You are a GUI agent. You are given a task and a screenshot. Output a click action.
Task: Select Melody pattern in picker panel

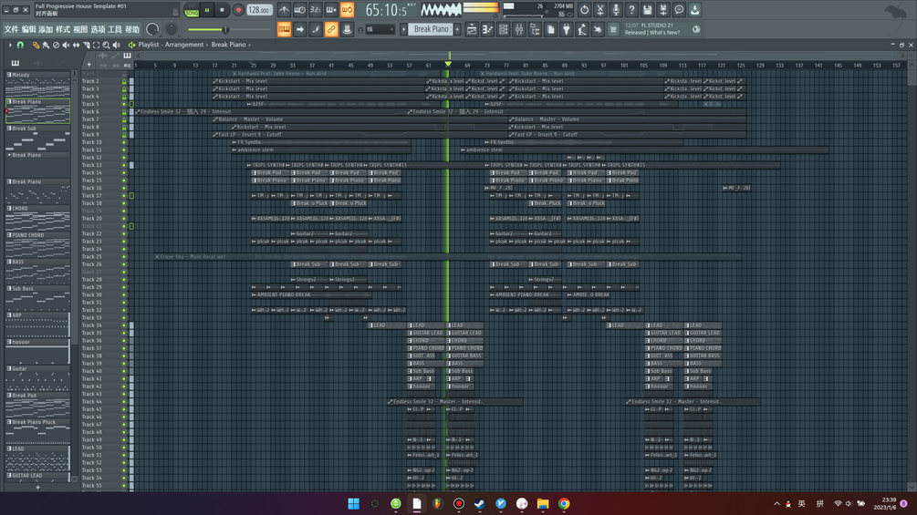(x=38, y=85)
